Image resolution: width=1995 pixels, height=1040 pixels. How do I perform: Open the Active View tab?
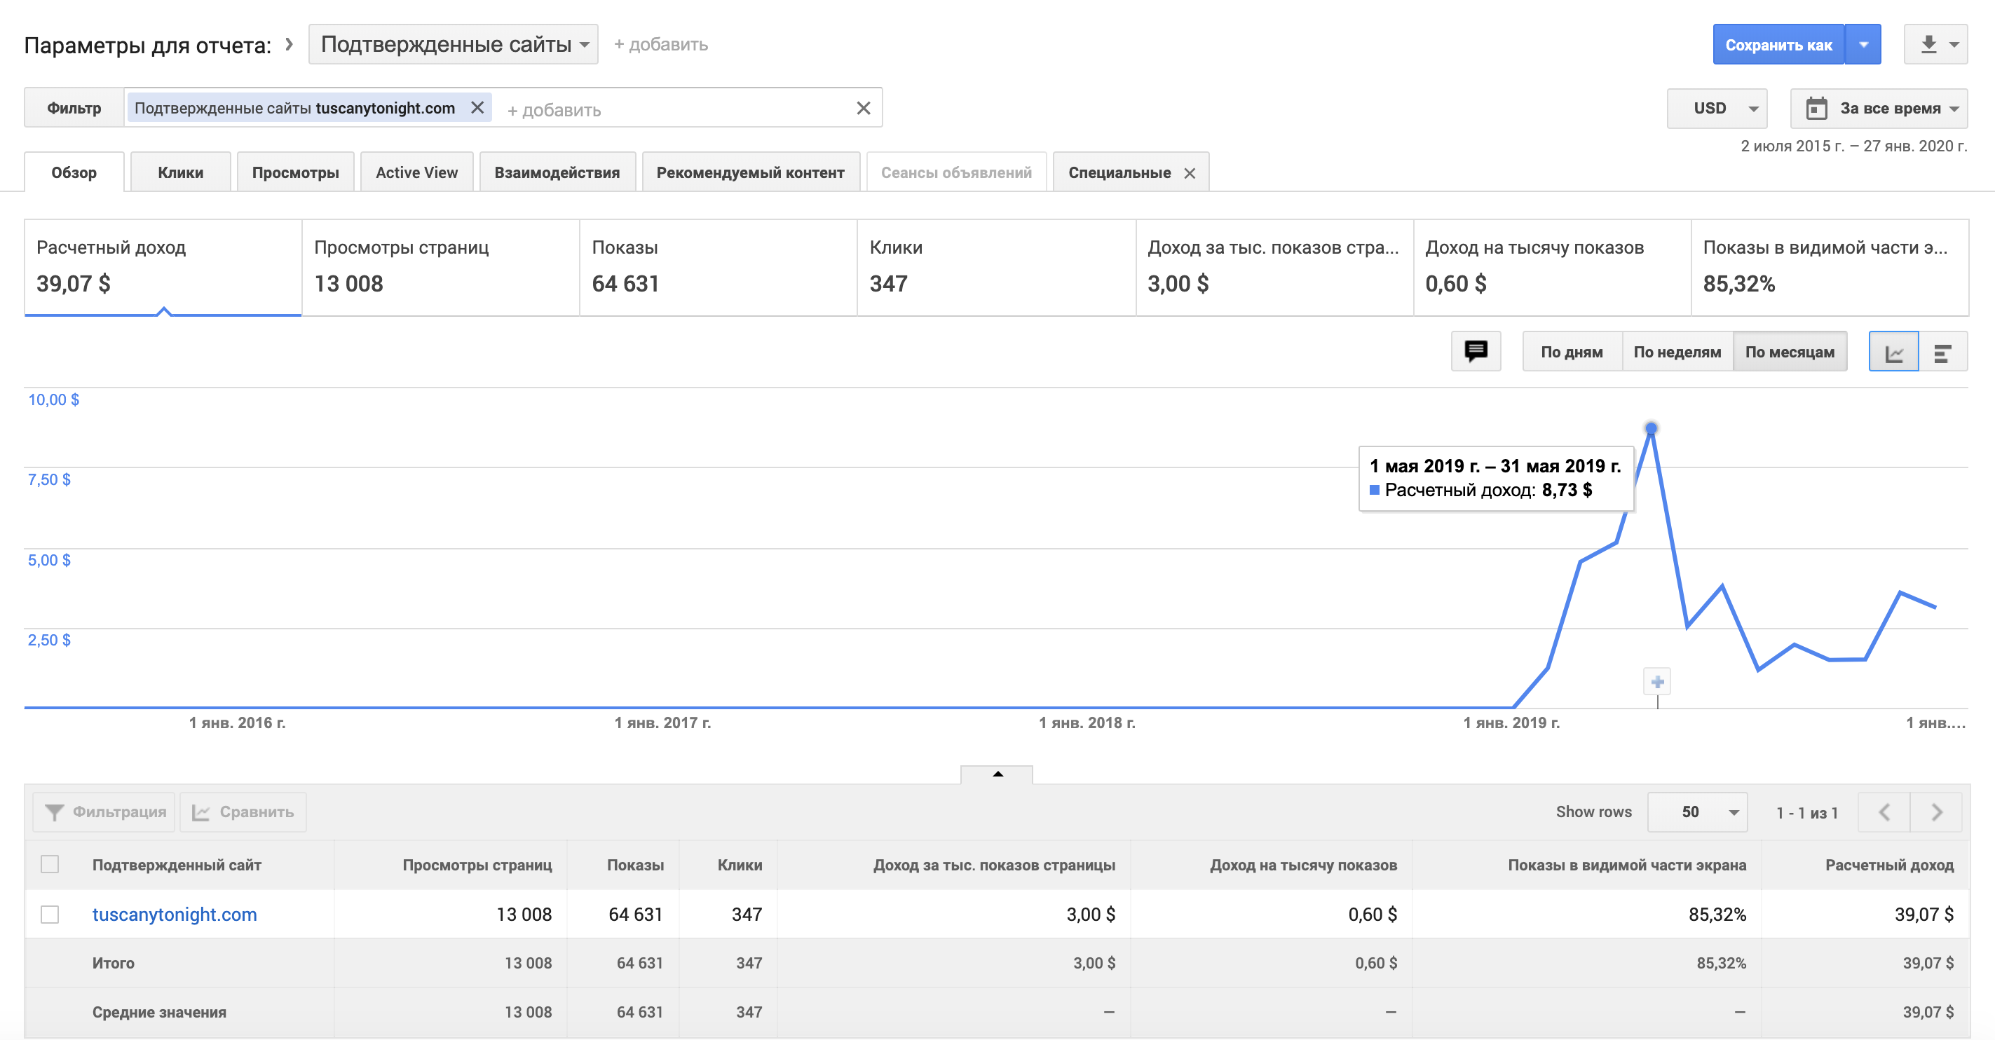(416, 172)
